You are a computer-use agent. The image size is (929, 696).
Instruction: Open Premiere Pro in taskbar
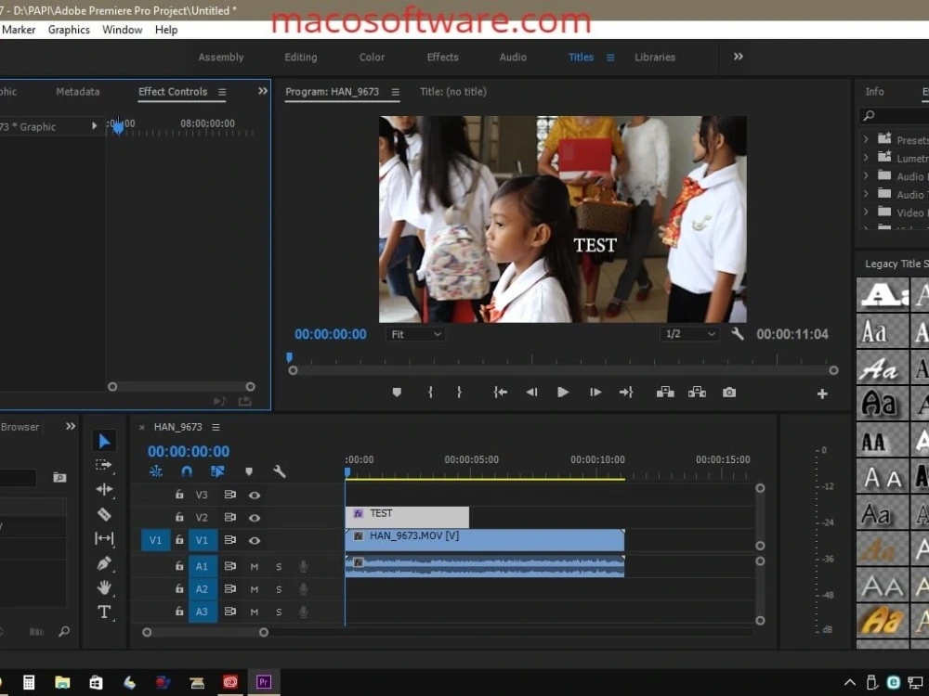click(x=264, y=682)
